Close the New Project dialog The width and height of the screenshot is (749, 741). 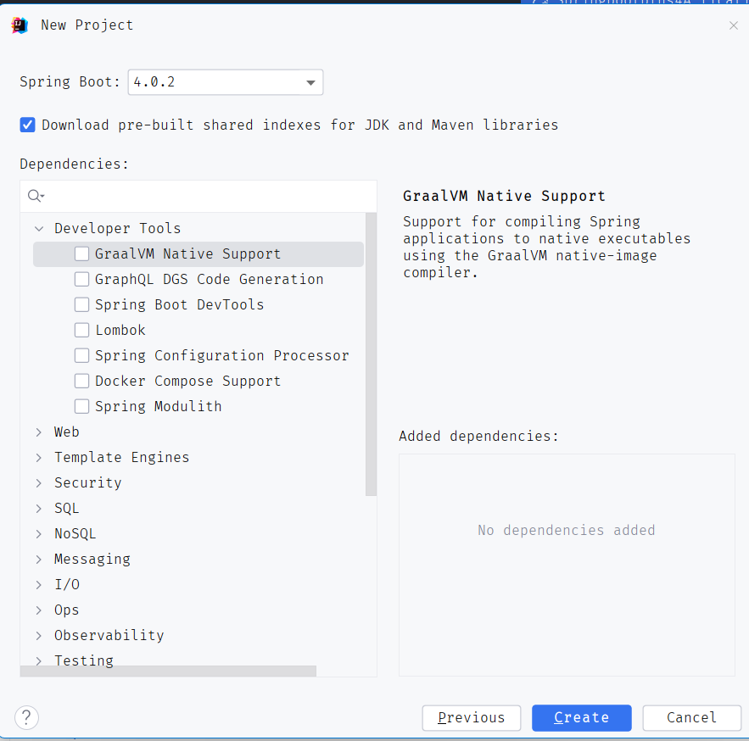click(x=734, y=25)
